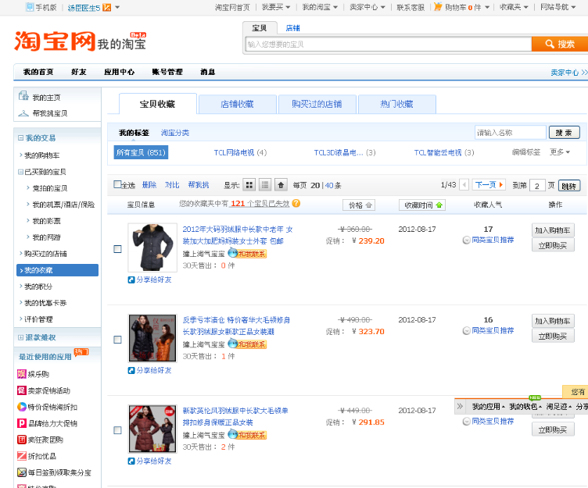Image resolution: width=588 pixels, height=488 pixels.
Task: Go to 下一页 next page
Action: point(489,184)
